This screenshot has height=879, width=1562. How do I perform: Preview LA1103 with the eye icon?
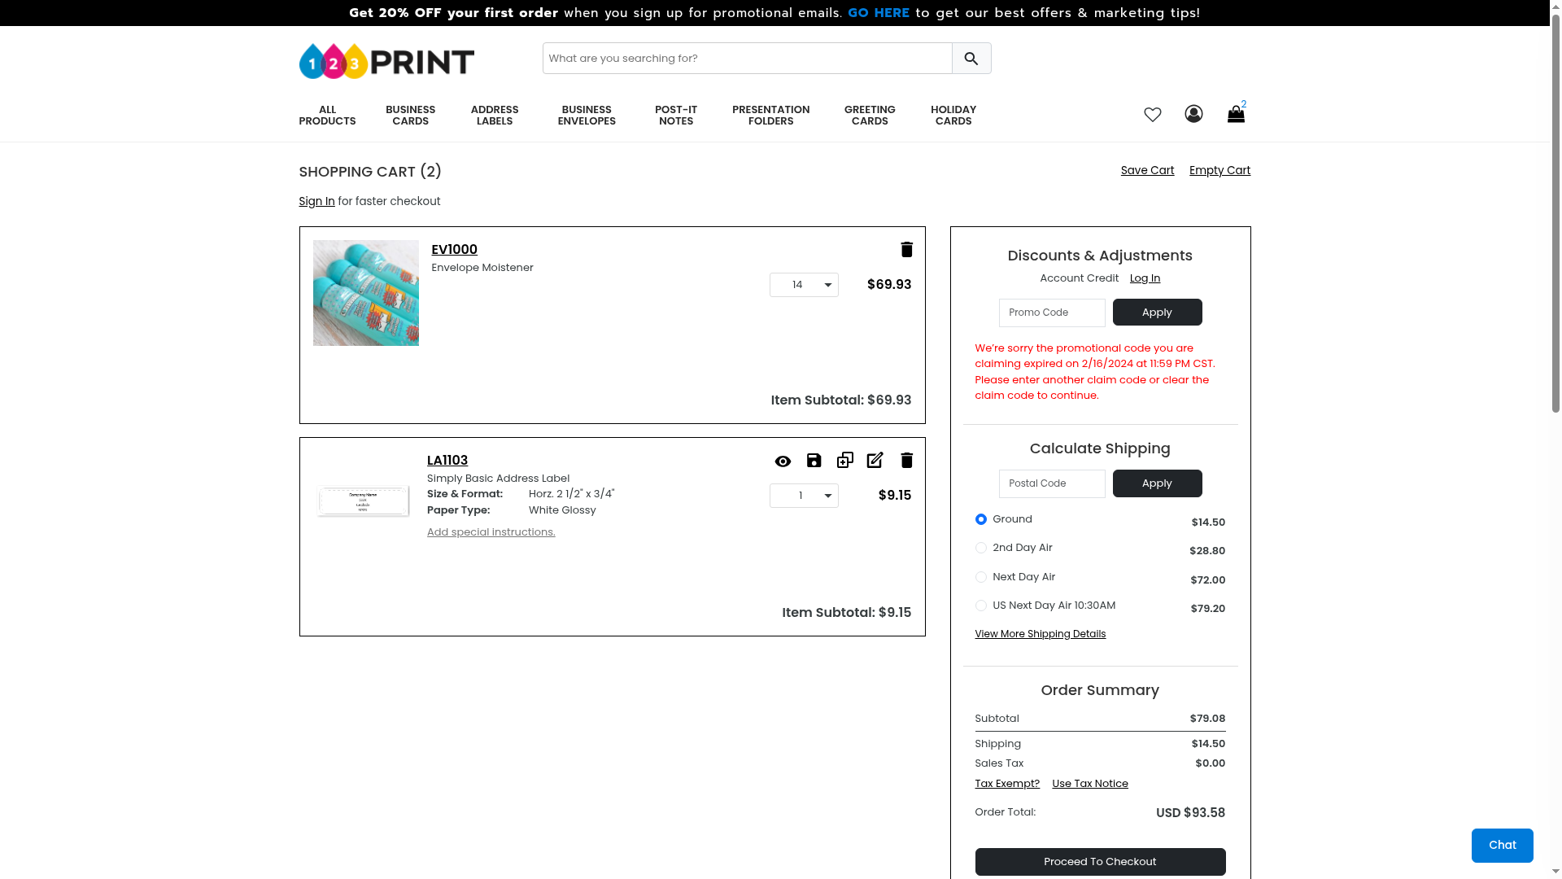coord(783,461)
